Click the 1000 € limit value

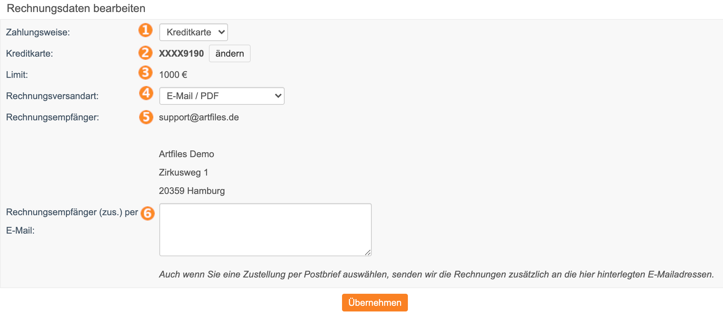pos(173,75)
